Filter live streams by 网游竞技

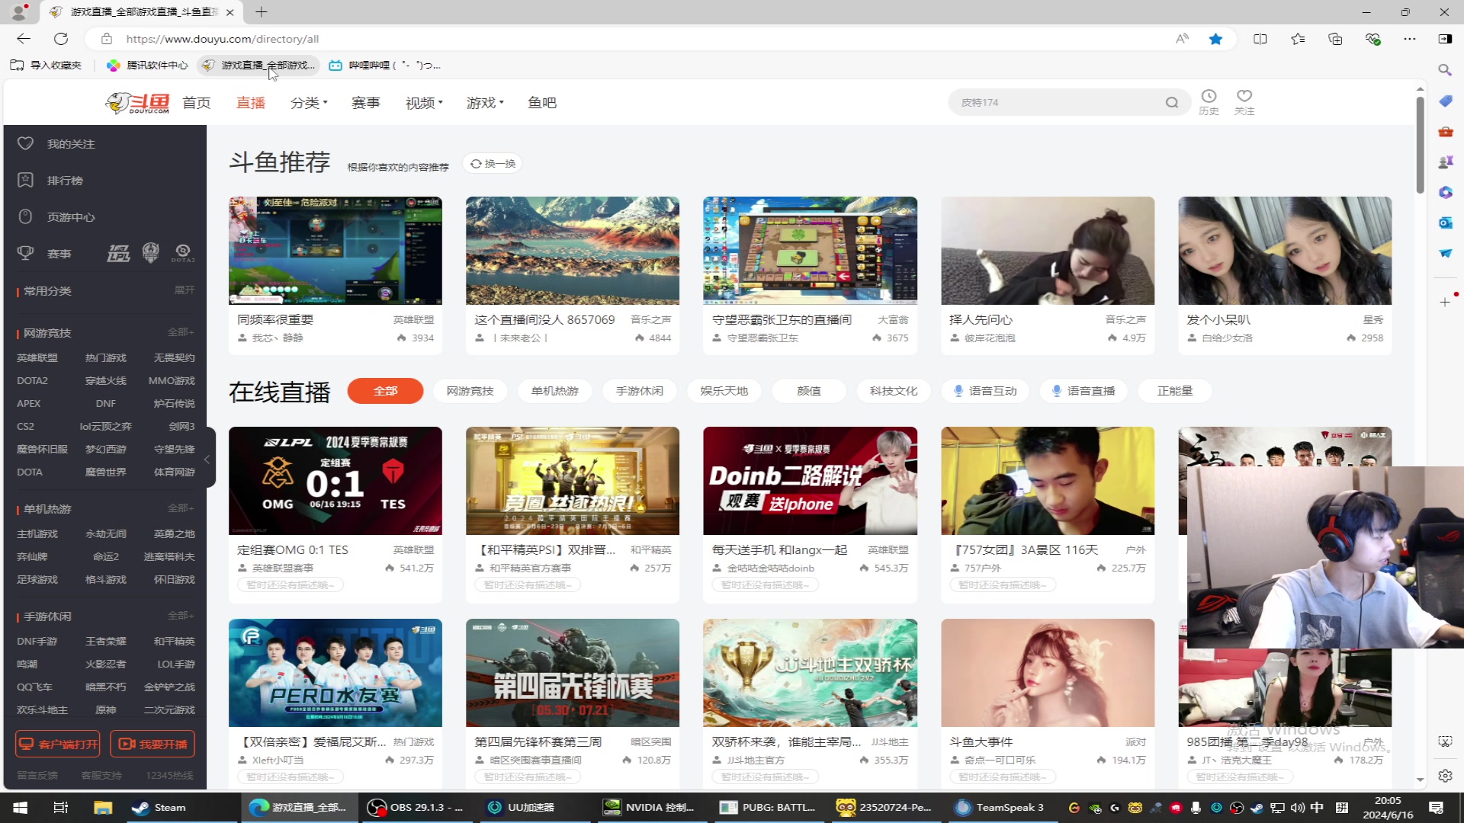pyautogui.click(x=470, y=391)
